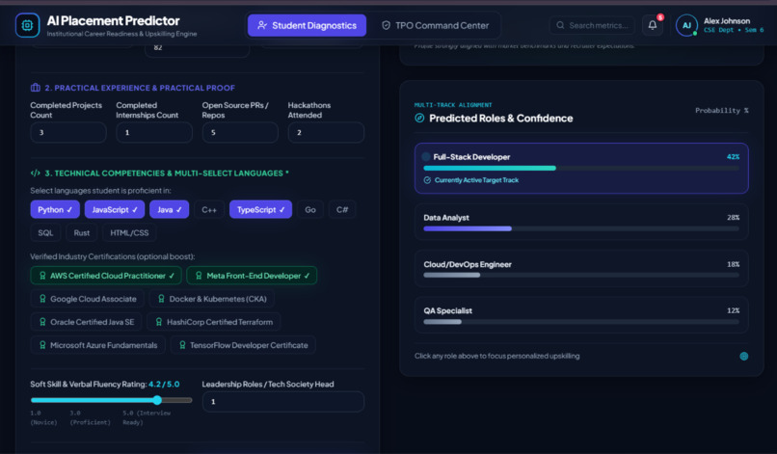This screenshot has height=454, width=777.
Task: Select the HTML/CSS language chip
Action: click(x=129, y=233)
